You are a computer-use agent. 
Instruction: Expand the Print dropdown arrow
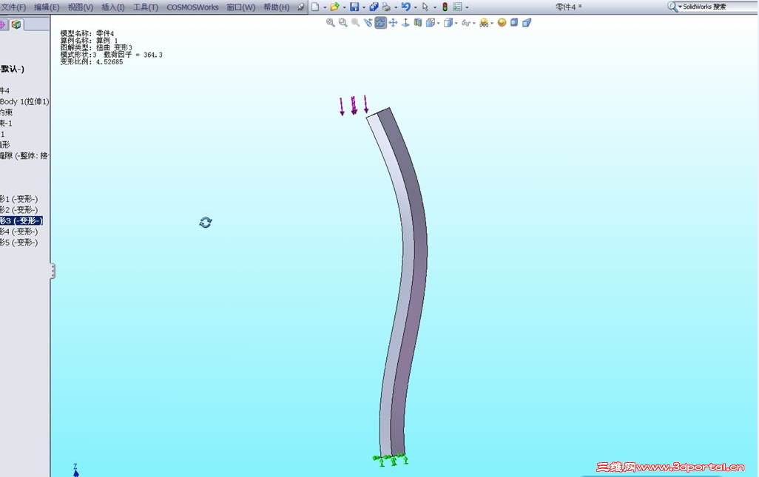[x=396, y=7]
